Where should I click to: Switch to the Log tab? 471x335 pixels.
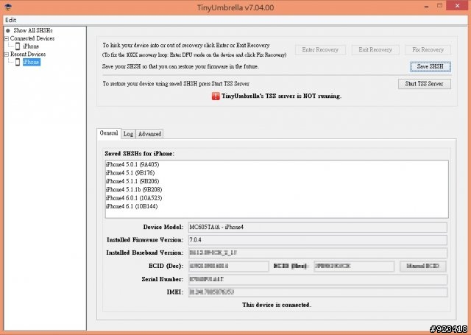point(128,134)
